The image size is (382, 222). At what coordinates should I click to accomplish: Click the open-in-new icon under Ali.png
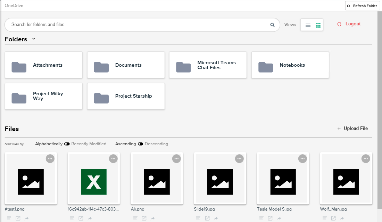(144, 218)
